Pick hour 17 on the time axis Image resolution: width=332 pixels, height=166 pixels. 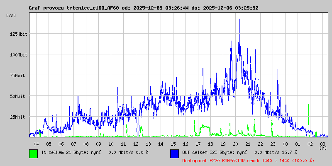tap(198, 144)
